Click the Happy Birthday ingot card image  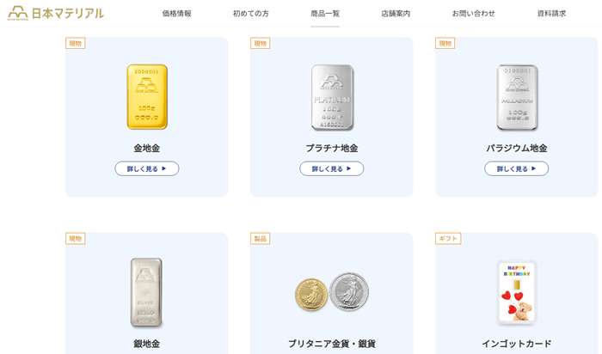click(x=516, y=292)
